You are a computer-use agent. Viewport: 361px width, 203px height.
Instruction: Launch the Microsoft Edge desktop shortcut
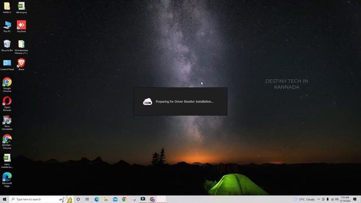[7, 180]
